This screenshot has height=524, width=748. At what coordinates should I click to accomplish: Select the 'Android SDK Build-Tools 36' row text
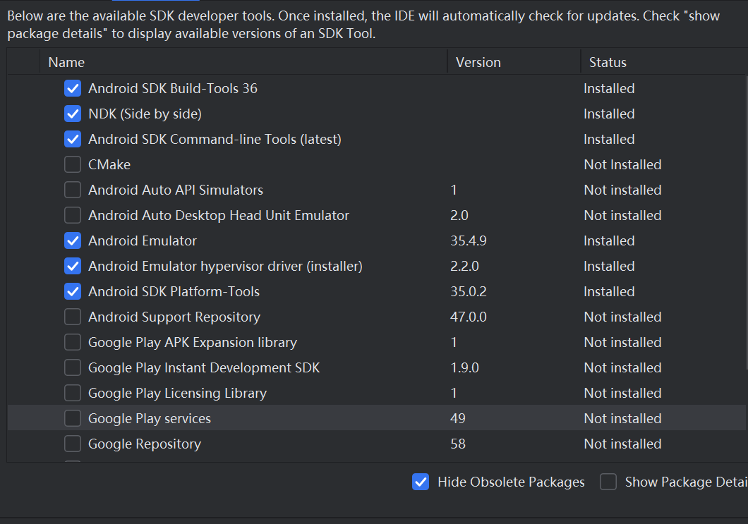[x=173, y=88]
